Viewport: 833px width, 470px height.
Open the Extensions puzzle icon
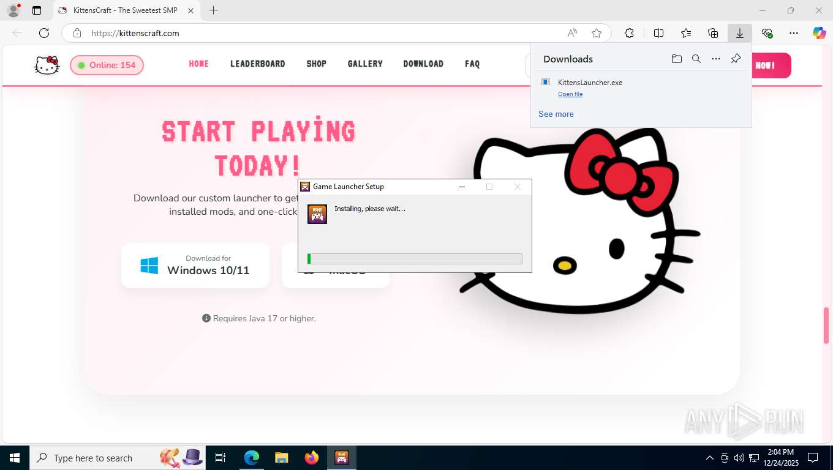(629, 33)
